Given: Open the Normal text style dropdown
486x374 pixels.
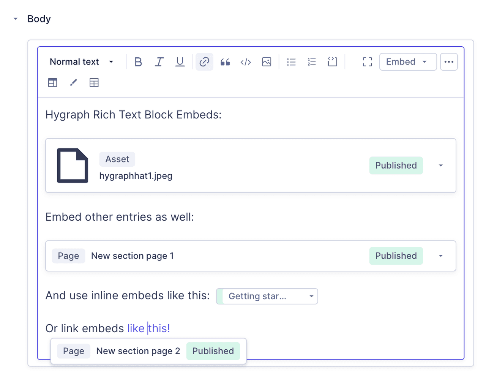Looking at the screenshot, I should point(82,62).
